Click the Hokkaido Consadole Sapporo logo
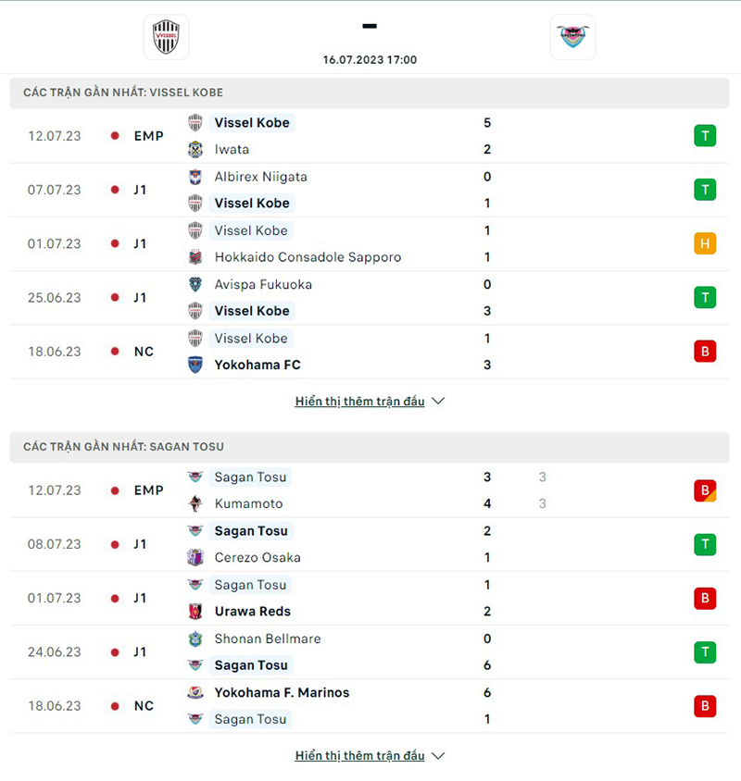The image size is (741, 781). point(195,256)
